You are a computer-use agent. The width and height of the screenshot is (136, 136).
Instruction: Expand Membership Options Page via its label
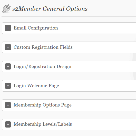(x=43, y=105)
